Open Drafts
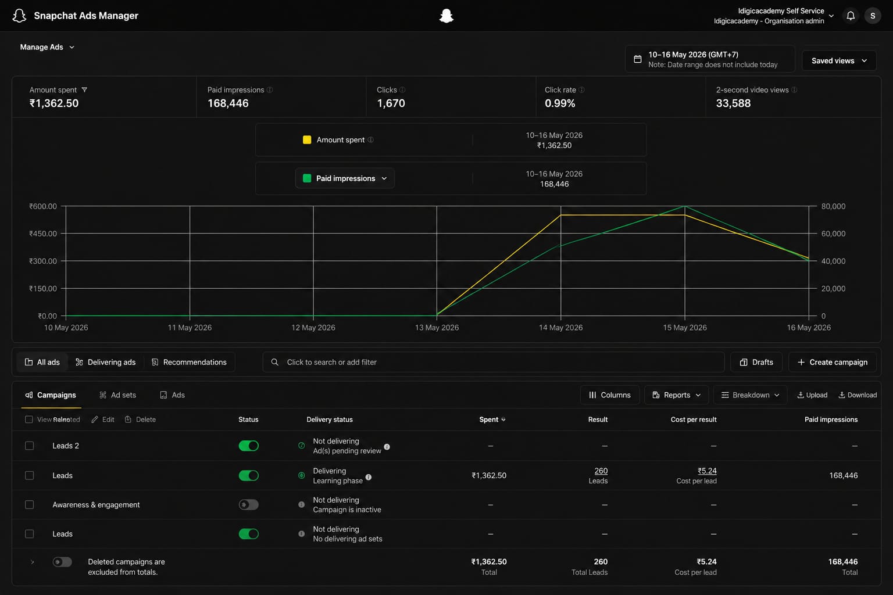The width and height of the screenshot is (893, 595). coord(756,362)
